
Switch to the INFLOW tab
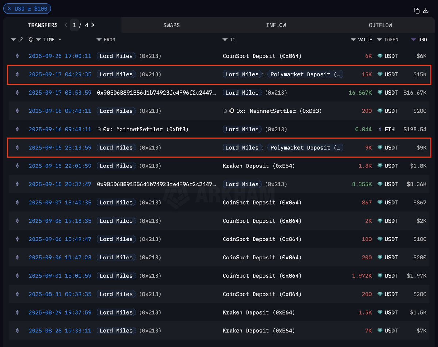click(x=276, y=25)
